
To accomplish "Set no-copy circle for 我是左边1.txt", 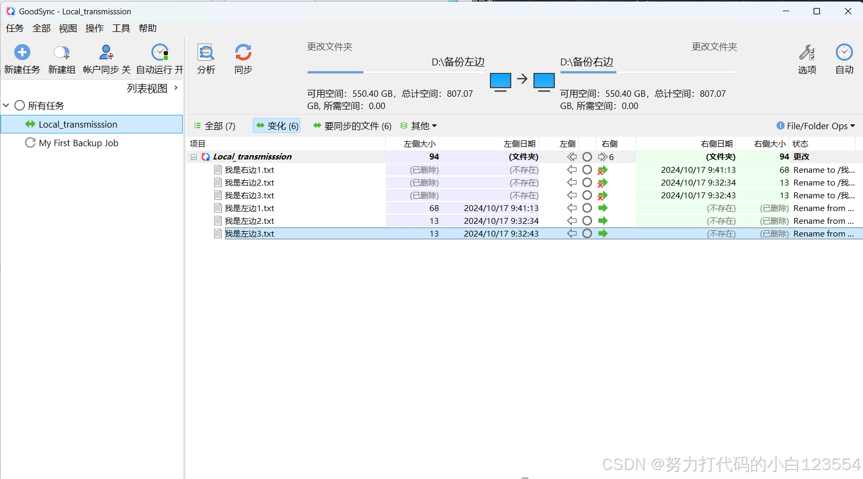I will [x=587, y=208].
